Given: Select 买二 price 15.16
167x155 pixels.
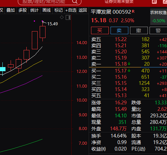Looking at the screenshot, I should pos(121,77).
